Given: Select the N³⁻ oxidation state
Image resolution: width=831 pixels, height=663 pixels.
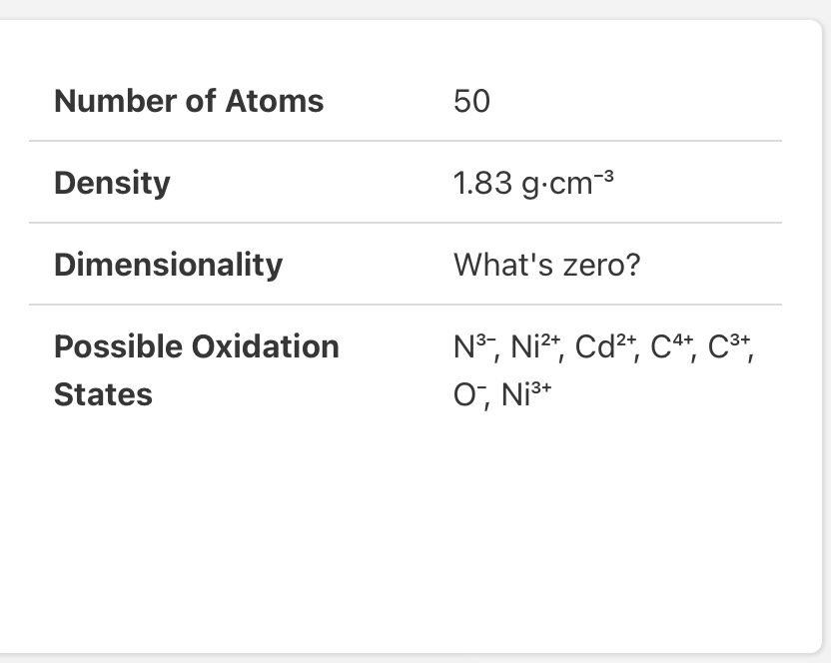Looking at the screenshot, I should [x=474, y=346].
